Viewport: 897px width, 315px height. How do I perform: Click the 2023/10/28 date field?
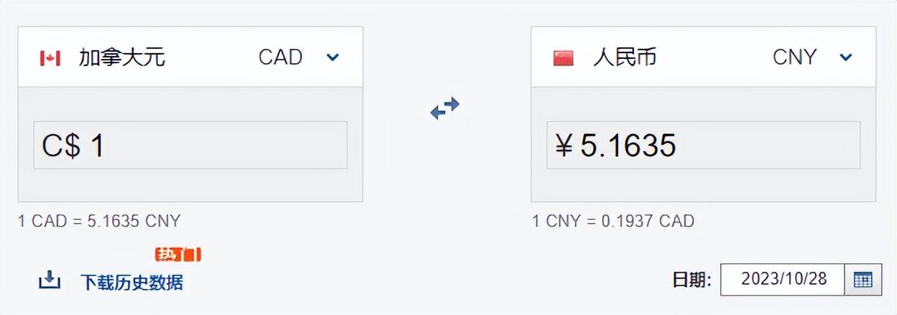[x=782, y=280]
